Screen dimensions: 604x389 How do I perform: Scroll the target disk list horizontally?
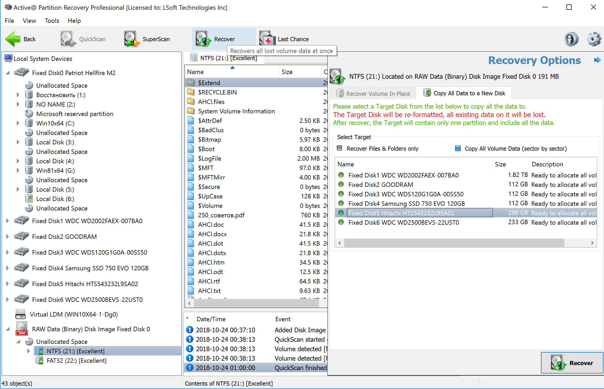coord(466,243)
